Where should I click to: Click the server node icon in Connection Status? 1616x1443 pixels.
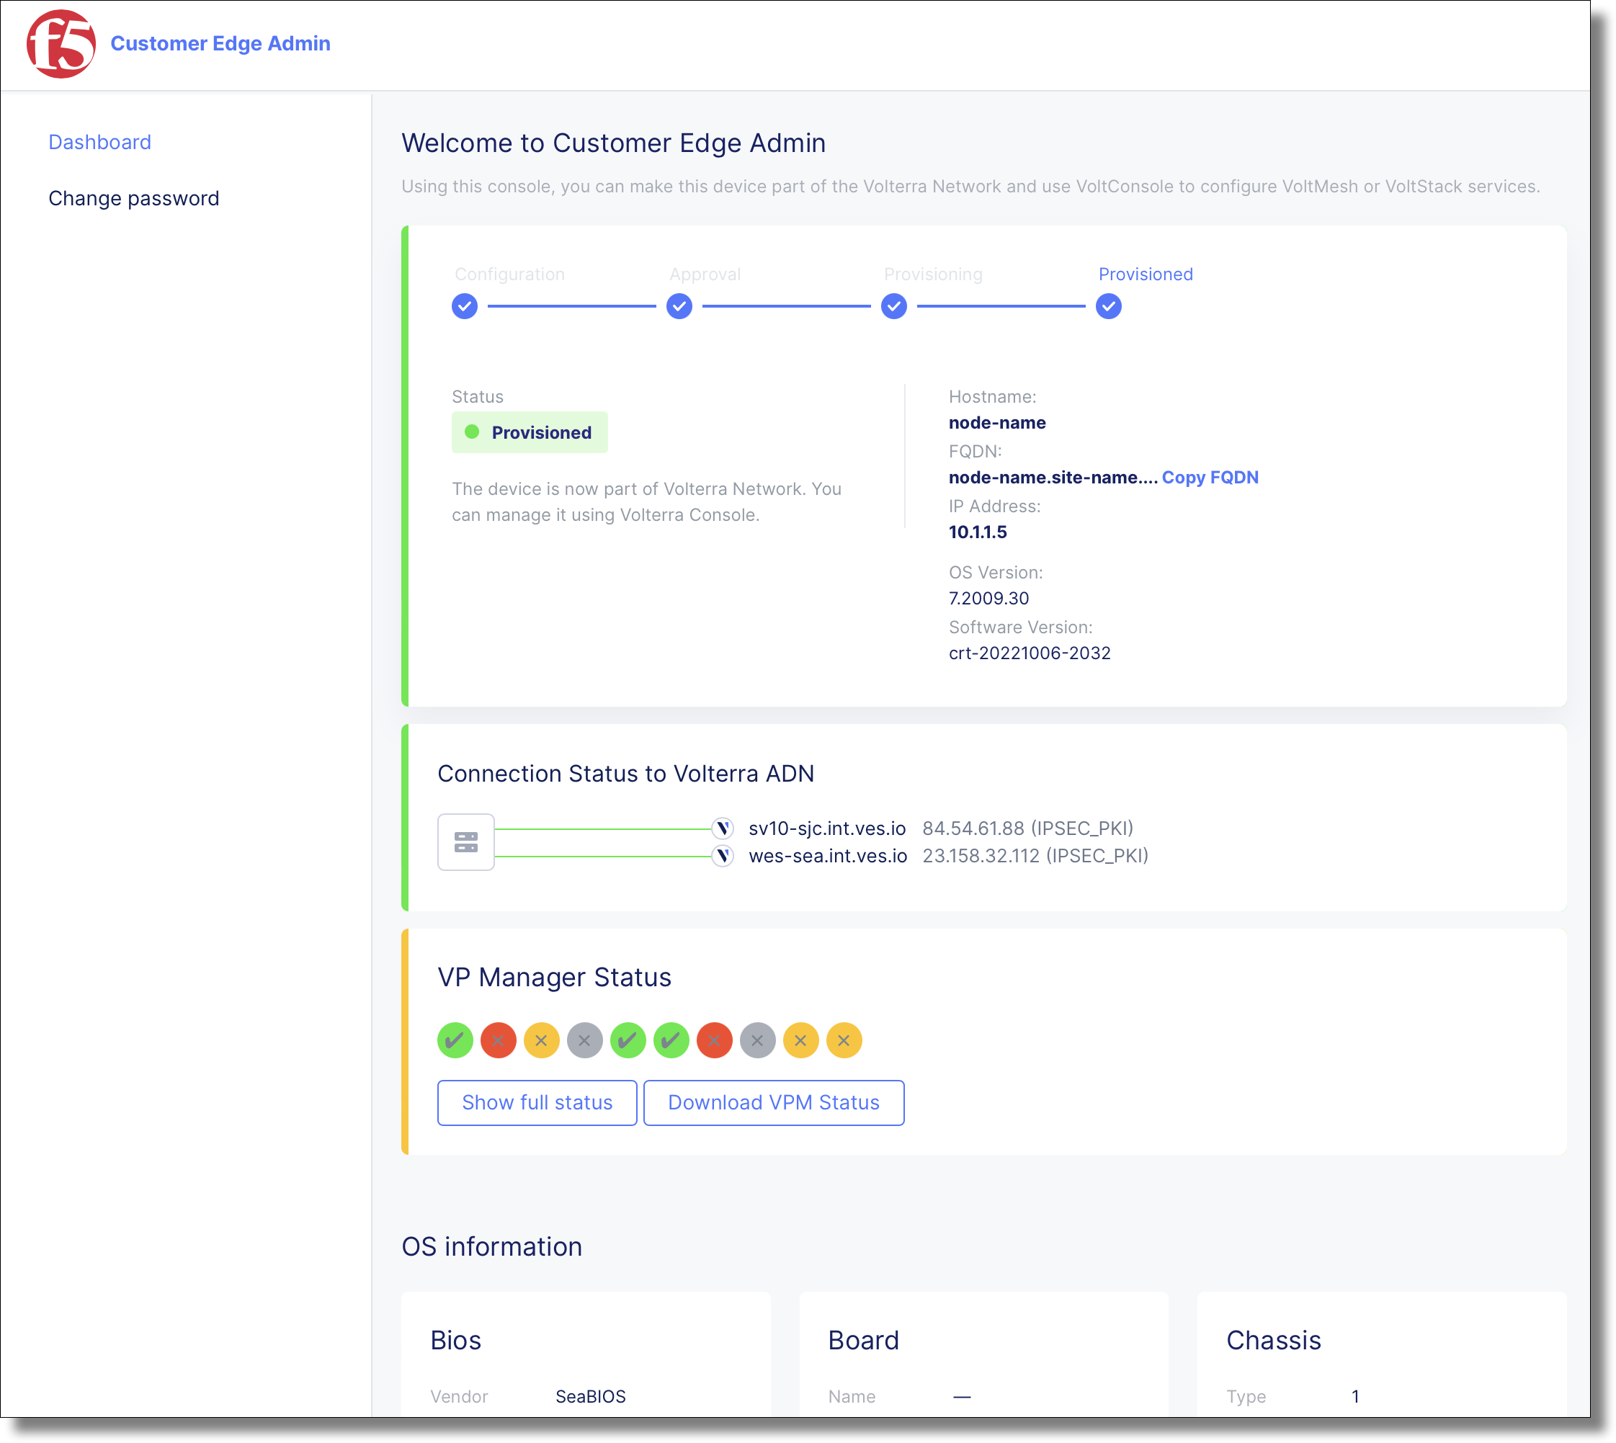(x=466, y=842)
